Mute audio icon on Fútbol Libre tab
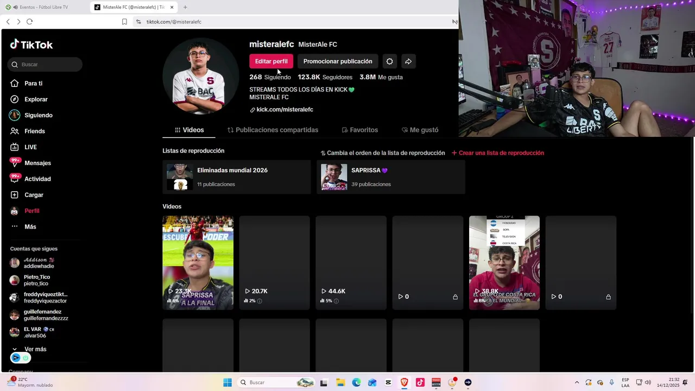695x391 pixels. pyautogui.click(x=15, y=7)
